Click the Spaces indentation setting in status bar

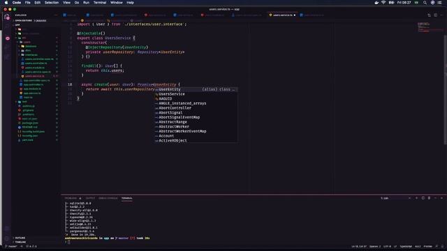[375, 246]
